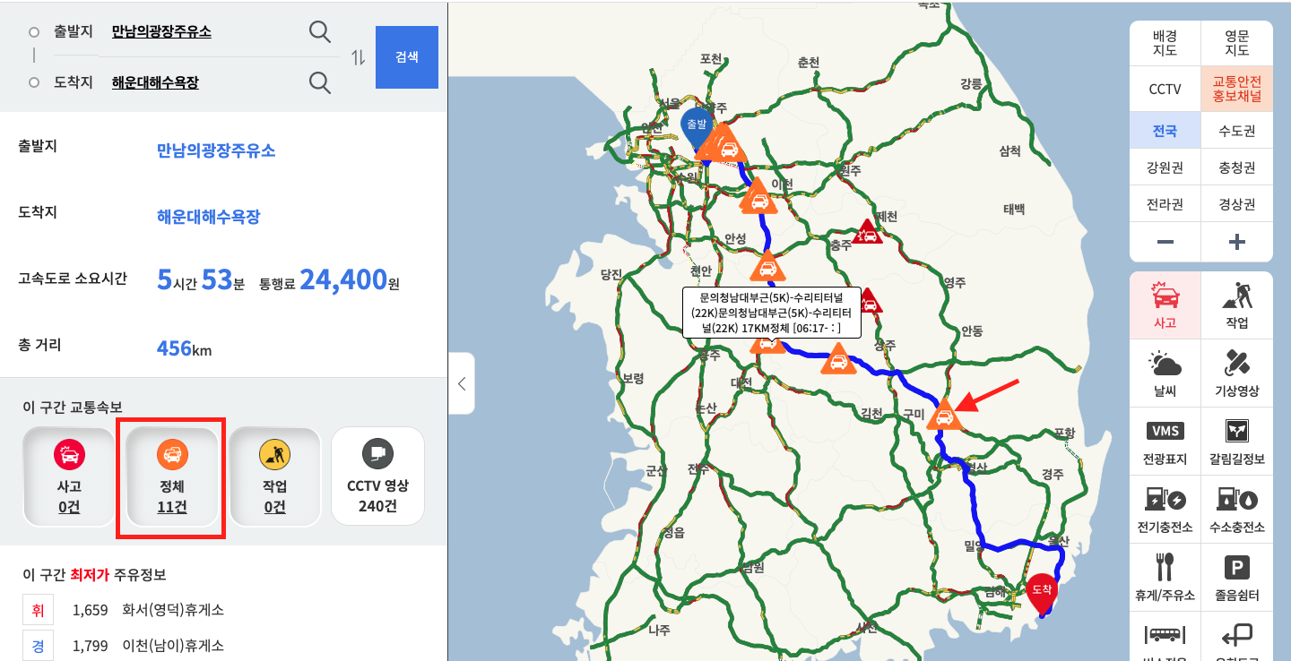1291x661 pixels.
Task: Click 화서(영덕)휴게소 fuel price row
Action: 123,610
